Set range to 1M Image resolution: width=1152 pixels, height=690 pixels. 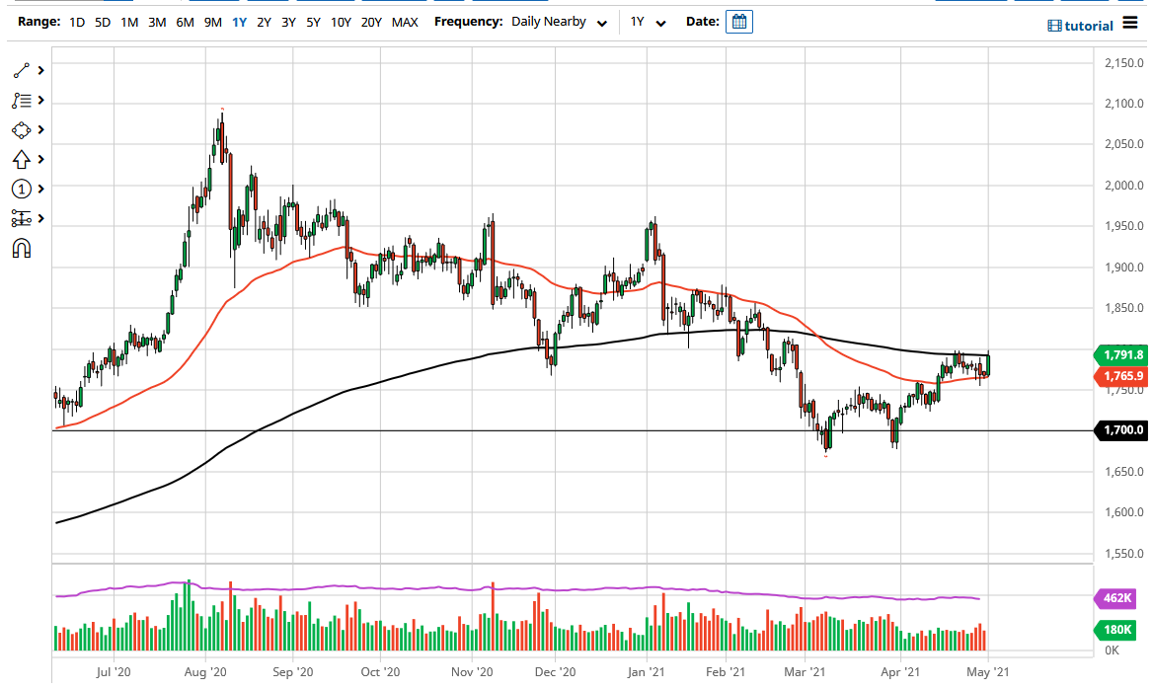coord(129,22)
